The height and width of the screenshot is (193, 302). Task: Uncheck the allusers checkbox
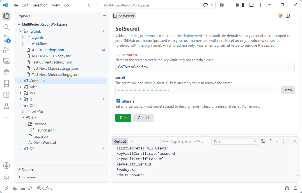(118, 101)
